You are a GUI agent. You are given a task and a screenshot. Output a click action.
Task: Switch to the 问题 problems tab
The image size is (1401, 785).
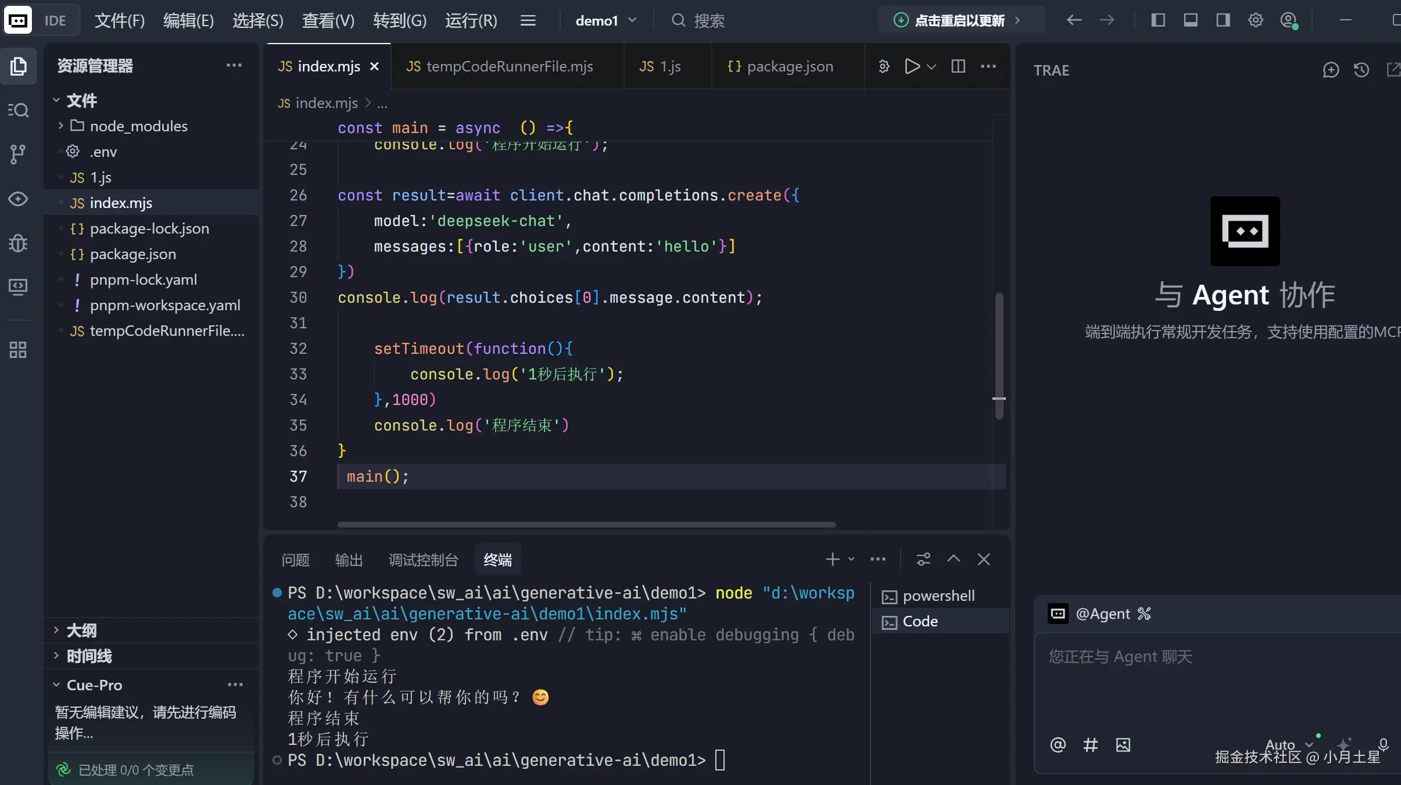295,560
